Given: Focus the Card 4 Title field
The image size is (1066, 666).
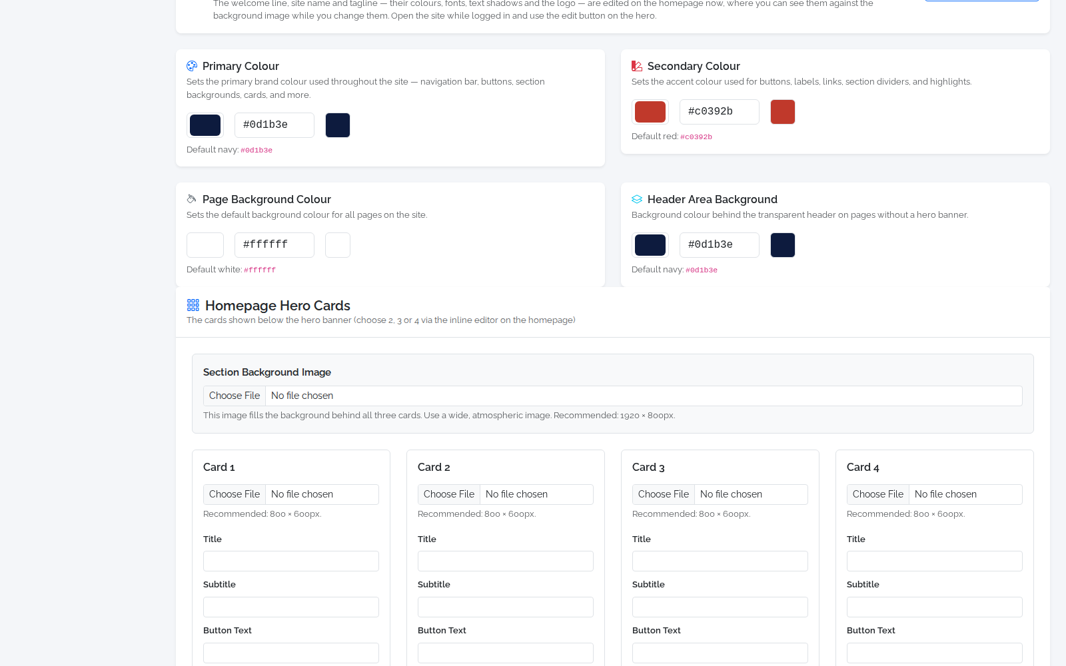Looking at the screenshot, I should pyautogui.click(x=935, y=561).
